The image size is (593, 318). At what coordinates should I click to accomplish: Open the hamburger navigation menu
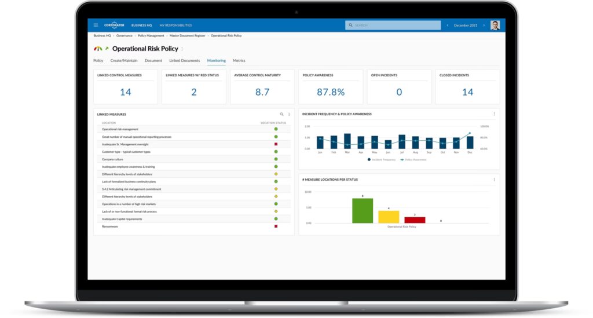tap(96, 25)
